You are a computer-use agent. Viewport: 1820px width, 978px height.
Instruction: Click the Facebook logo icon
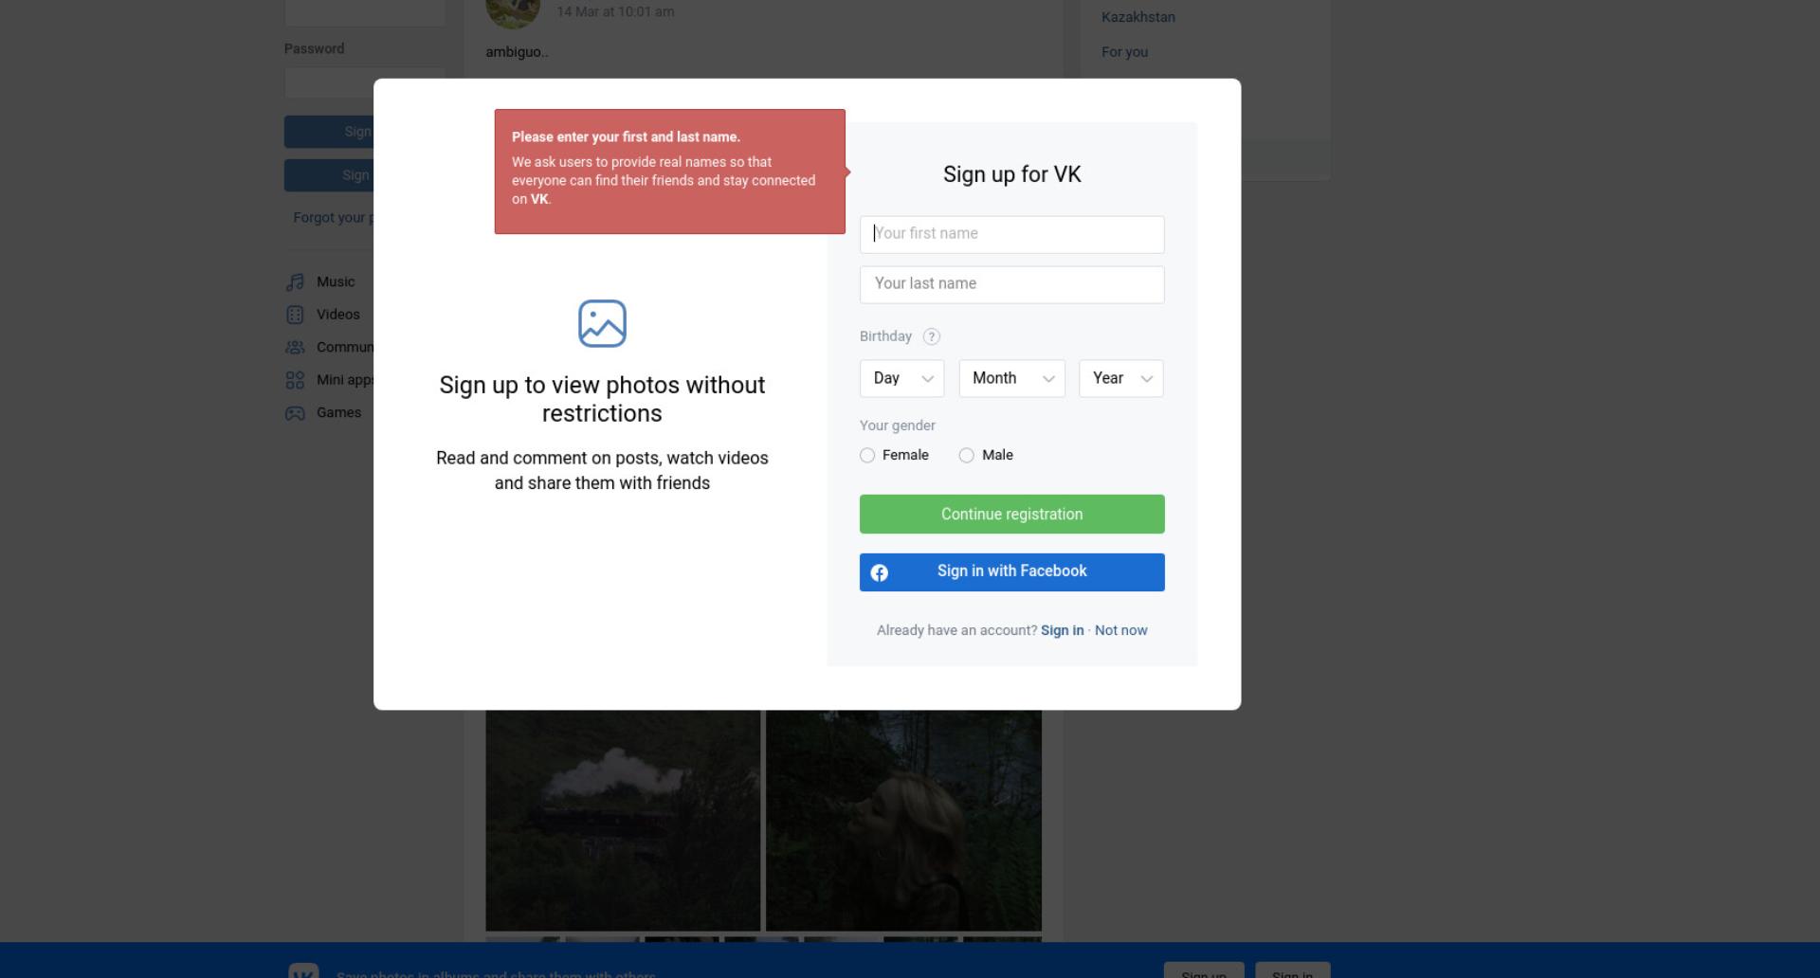pos(880,572)
